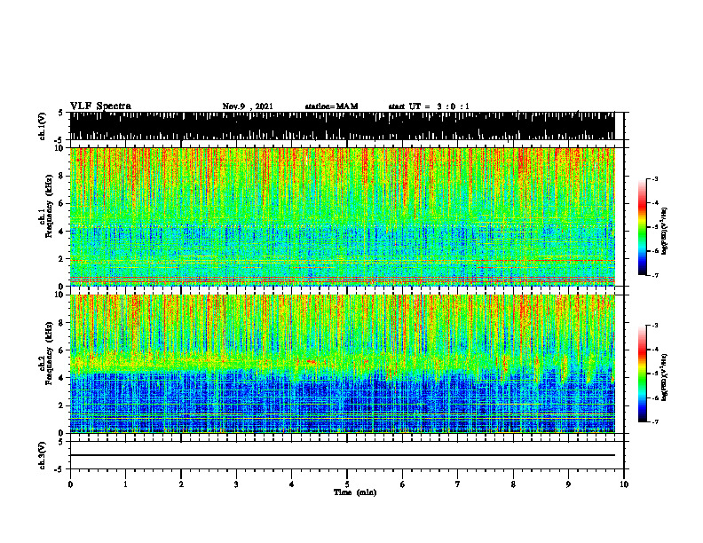This screenshot has height=543, width=703.
Task: Click the rotated log PSD label beside ch.1 color bar
Action: pos(665,232)
